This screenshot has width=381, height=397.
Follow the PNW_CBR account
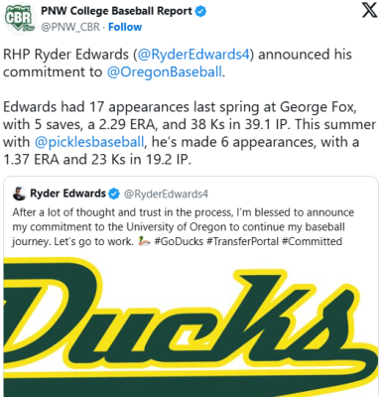pos(125,27)
